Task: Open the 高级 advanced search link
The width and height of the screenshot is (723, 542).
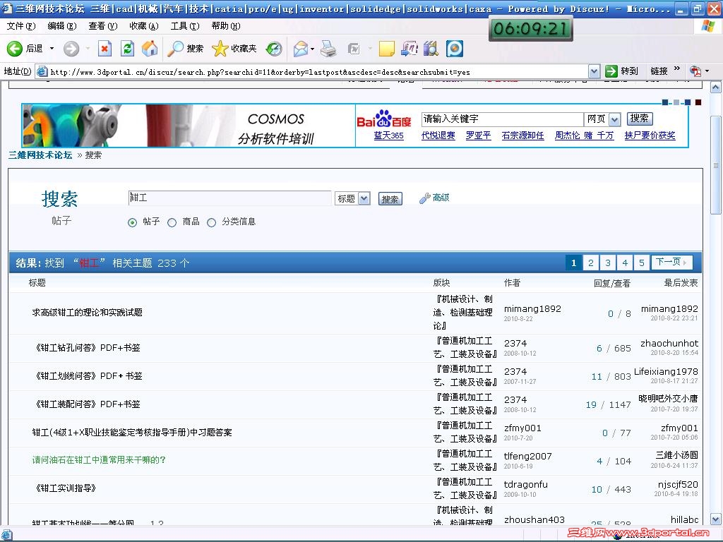Action: click(441, 198)
